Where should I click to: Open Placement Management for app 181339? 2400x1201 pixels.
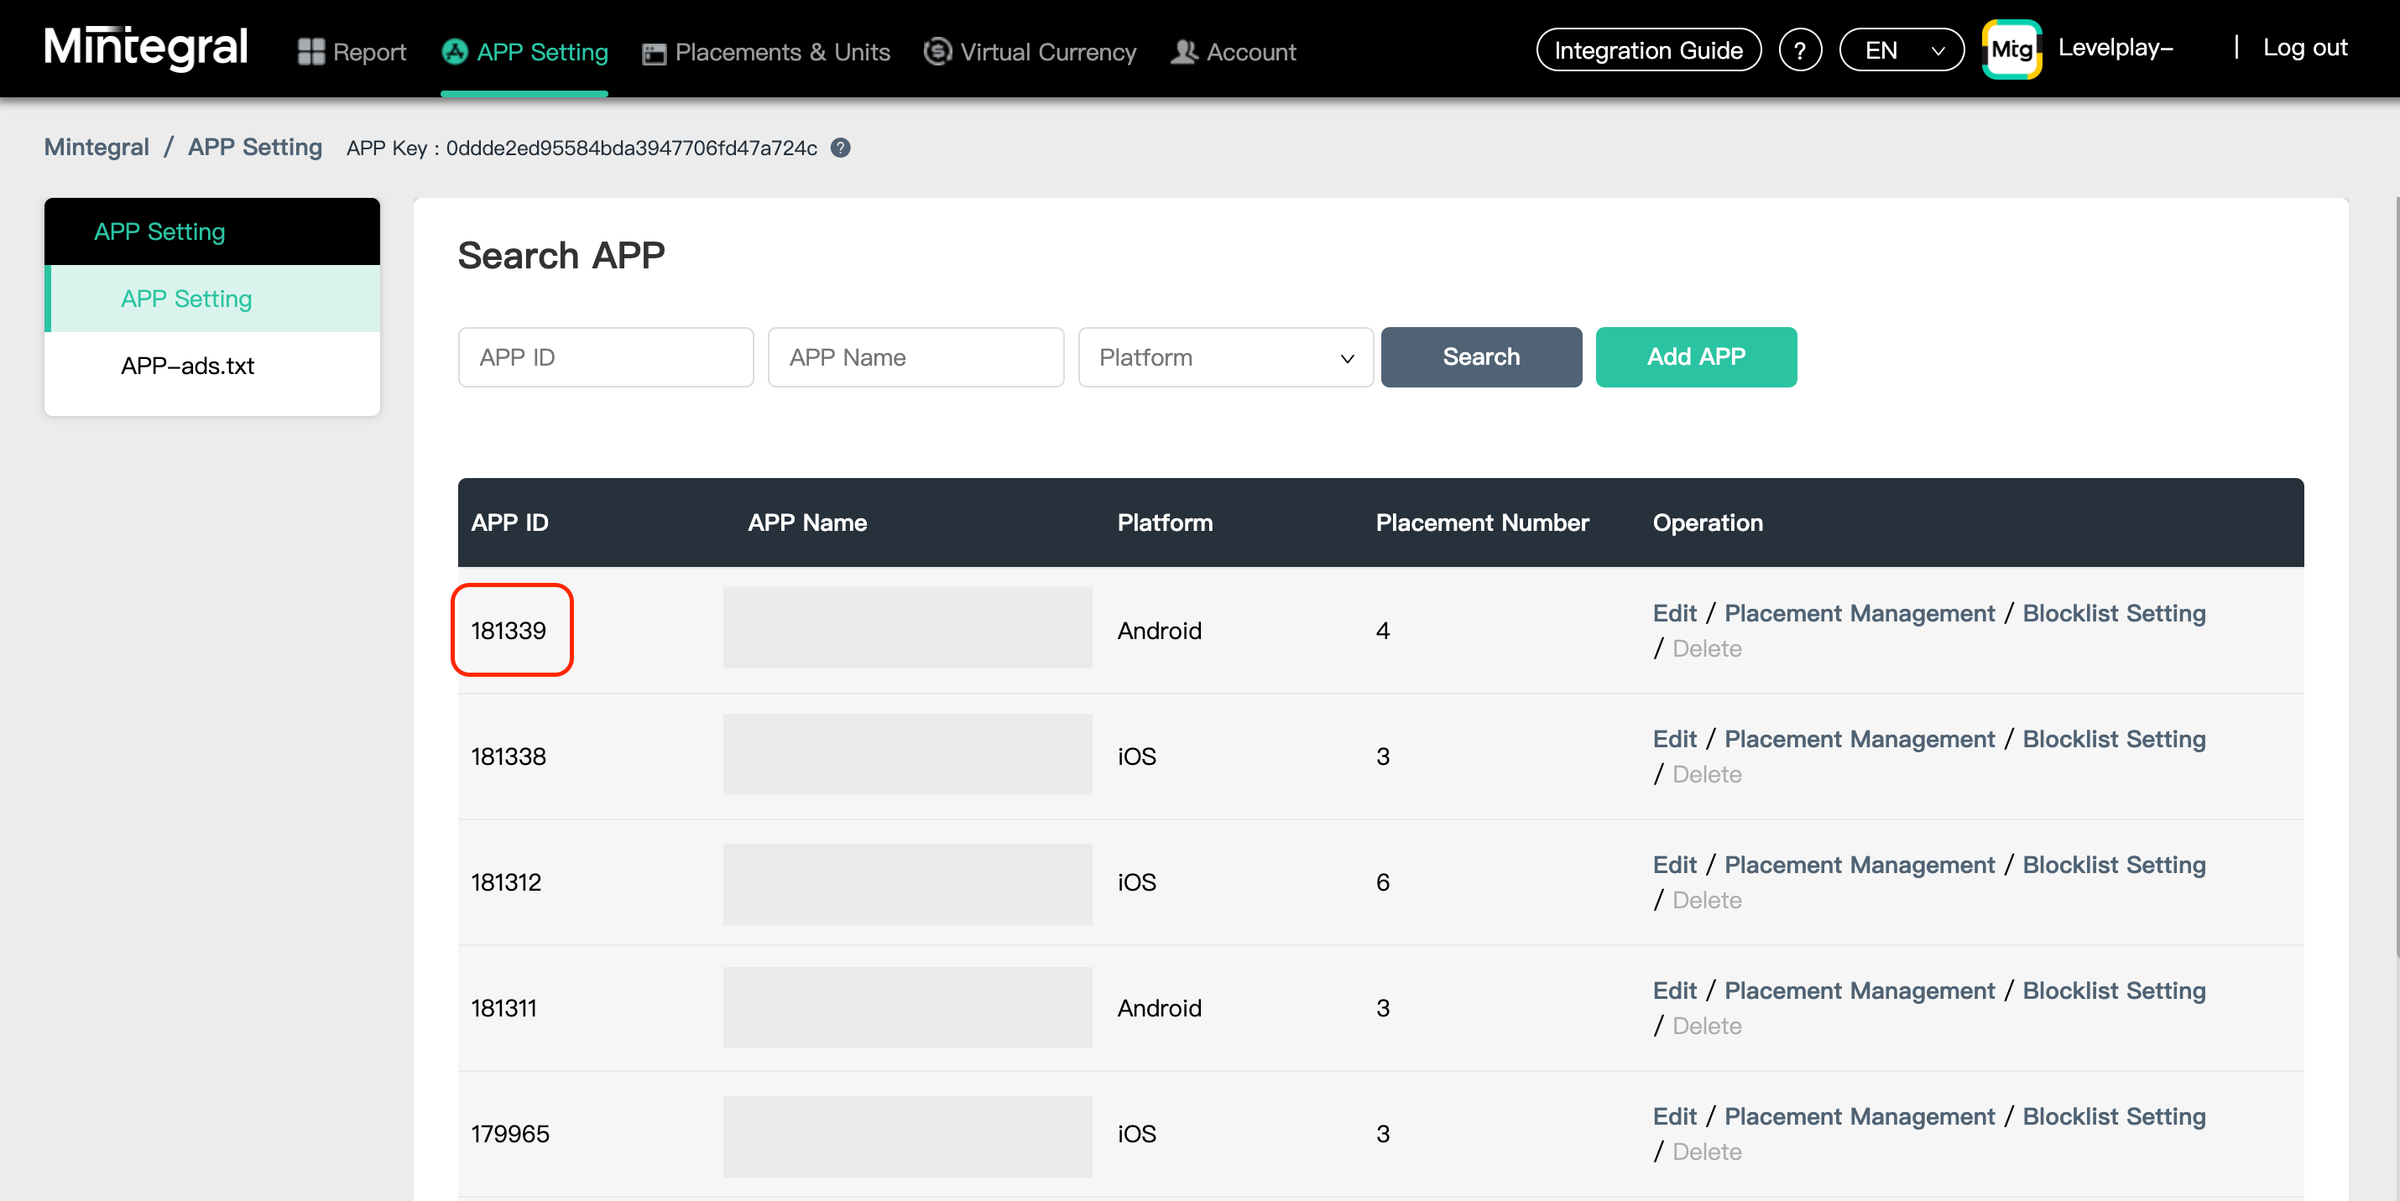[1860, 614]
